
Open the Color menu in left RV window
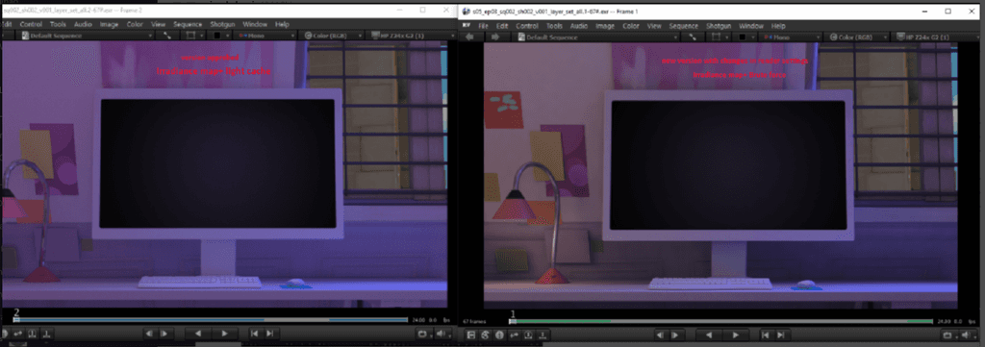(135, 24)
